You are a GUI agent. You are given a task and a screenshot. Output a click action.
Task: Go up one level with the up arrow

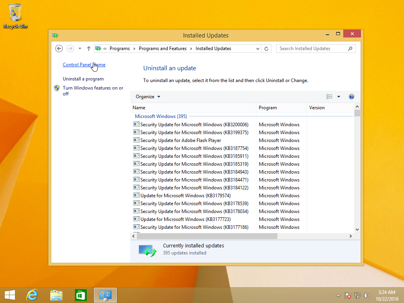[88, 48]
